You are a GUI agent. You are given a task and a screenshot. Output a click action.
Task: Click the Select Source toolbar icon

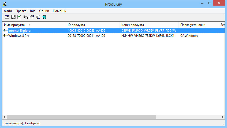click(x=7, y=17)
